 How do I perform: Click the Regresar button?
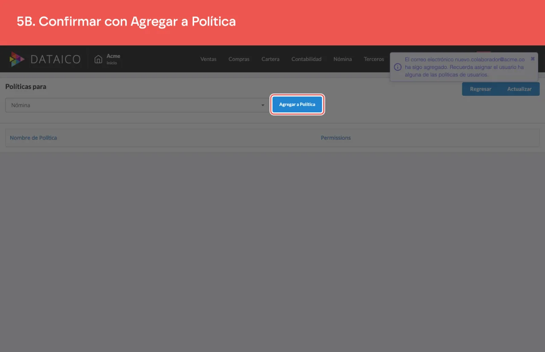(x=481, y=89)
